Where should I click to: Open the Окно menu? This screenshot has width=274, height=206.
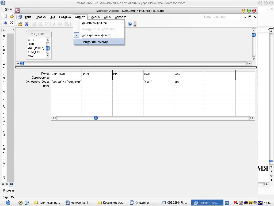click(107, 17)
